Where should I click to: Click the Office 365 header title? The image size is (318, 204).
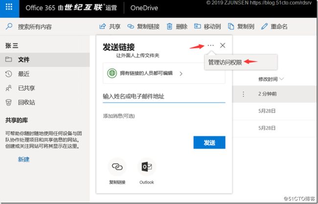click(x=71, y=8)
